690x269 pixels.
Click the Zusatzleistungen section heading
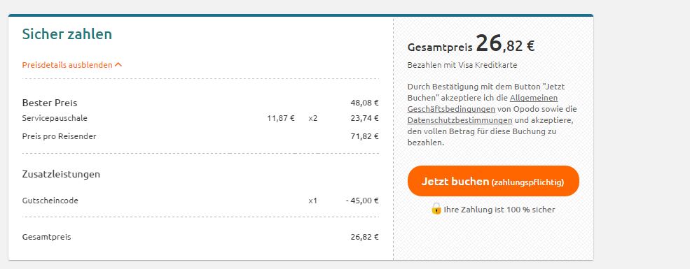[61, 174]
